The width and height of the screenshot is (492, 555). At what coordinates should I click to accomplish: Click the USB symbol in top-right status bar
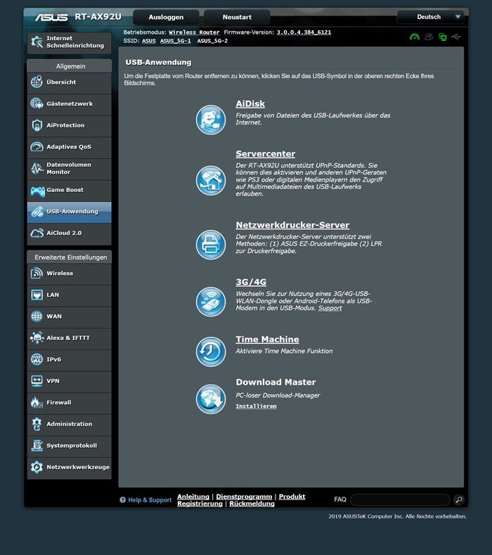tap(456, 37)
